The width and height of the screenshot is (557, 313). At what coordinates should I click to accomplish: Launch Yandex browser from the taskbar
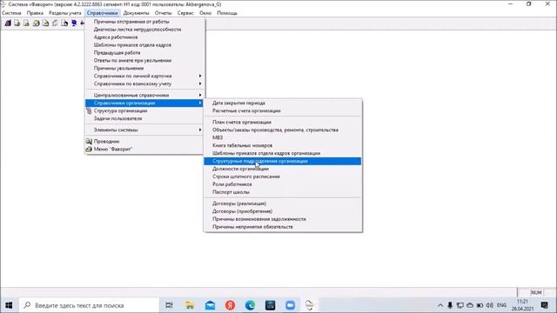coord(230,305)
